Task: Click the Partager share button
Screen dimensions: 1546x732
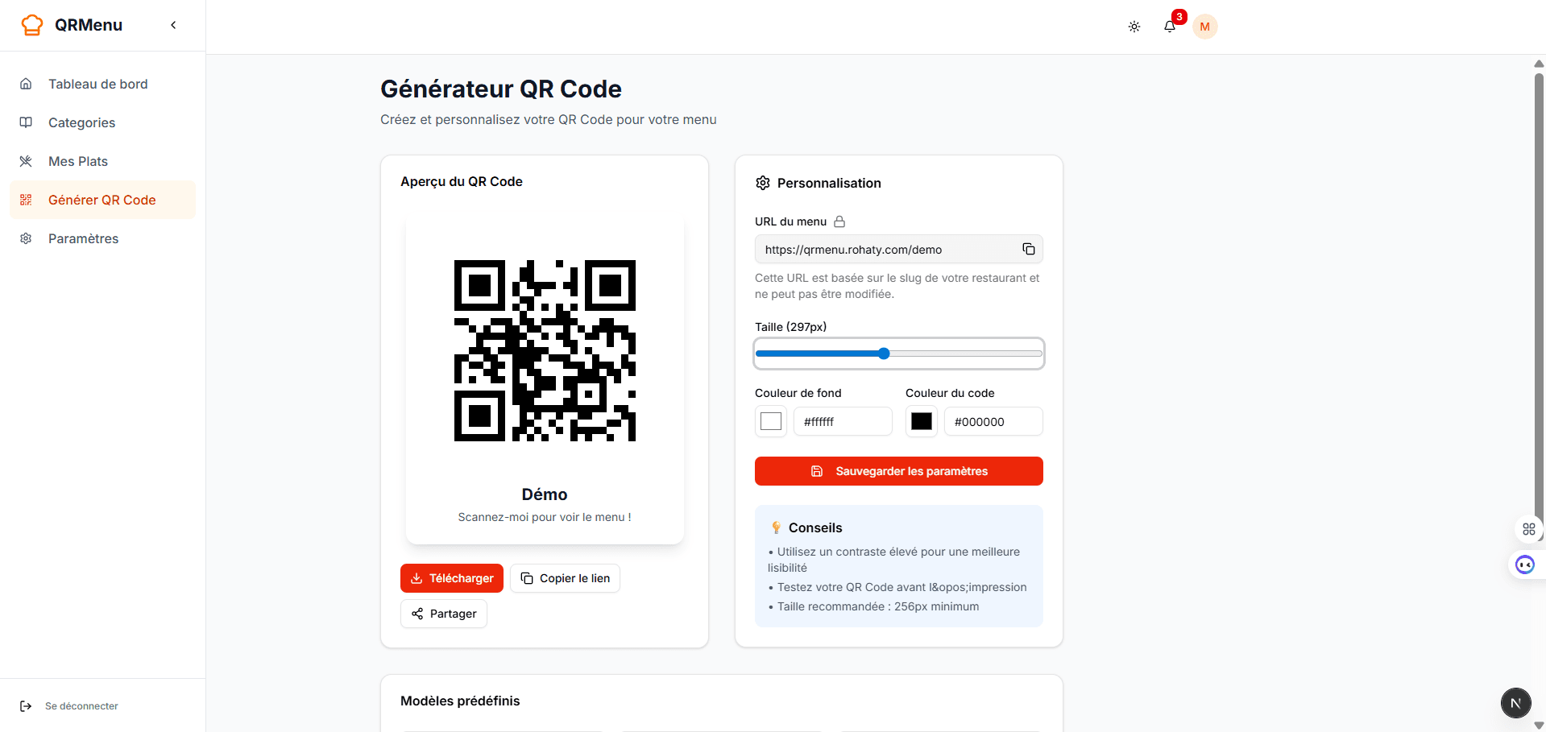Action: click(x=443, y=613)
